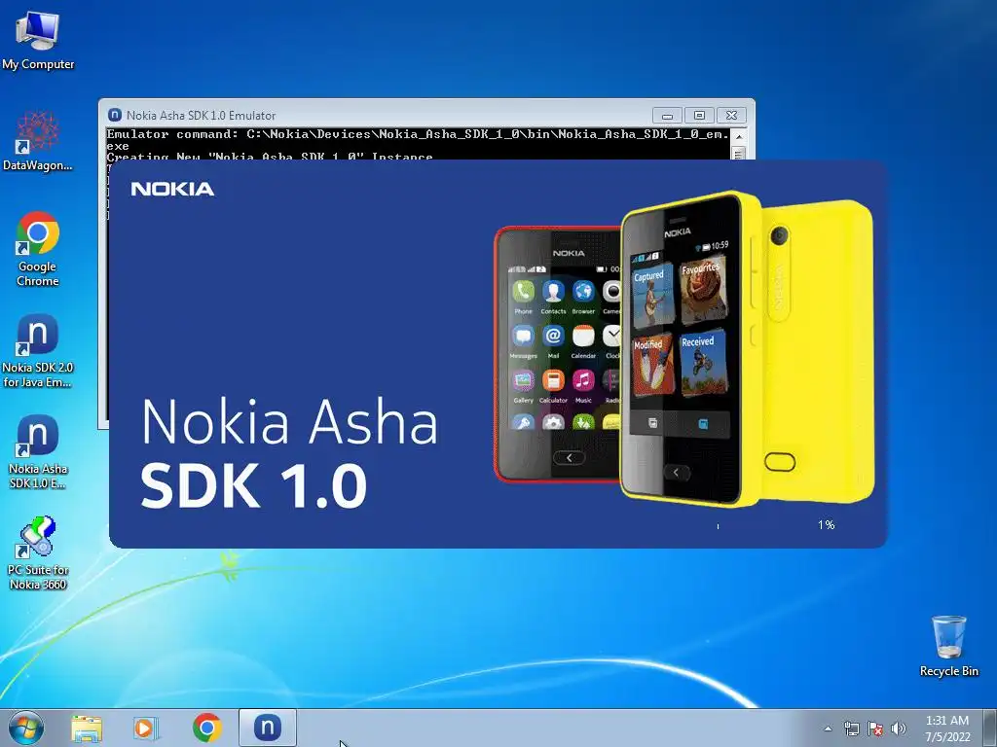Click the Nokia Asha SDK 1.0 splash title
This screenshot has width=997, height=747.
[289, 452]
